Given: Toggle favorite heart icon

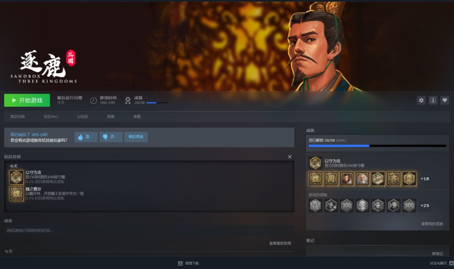Looking at the screenshot, I should [x=445, y=100].
